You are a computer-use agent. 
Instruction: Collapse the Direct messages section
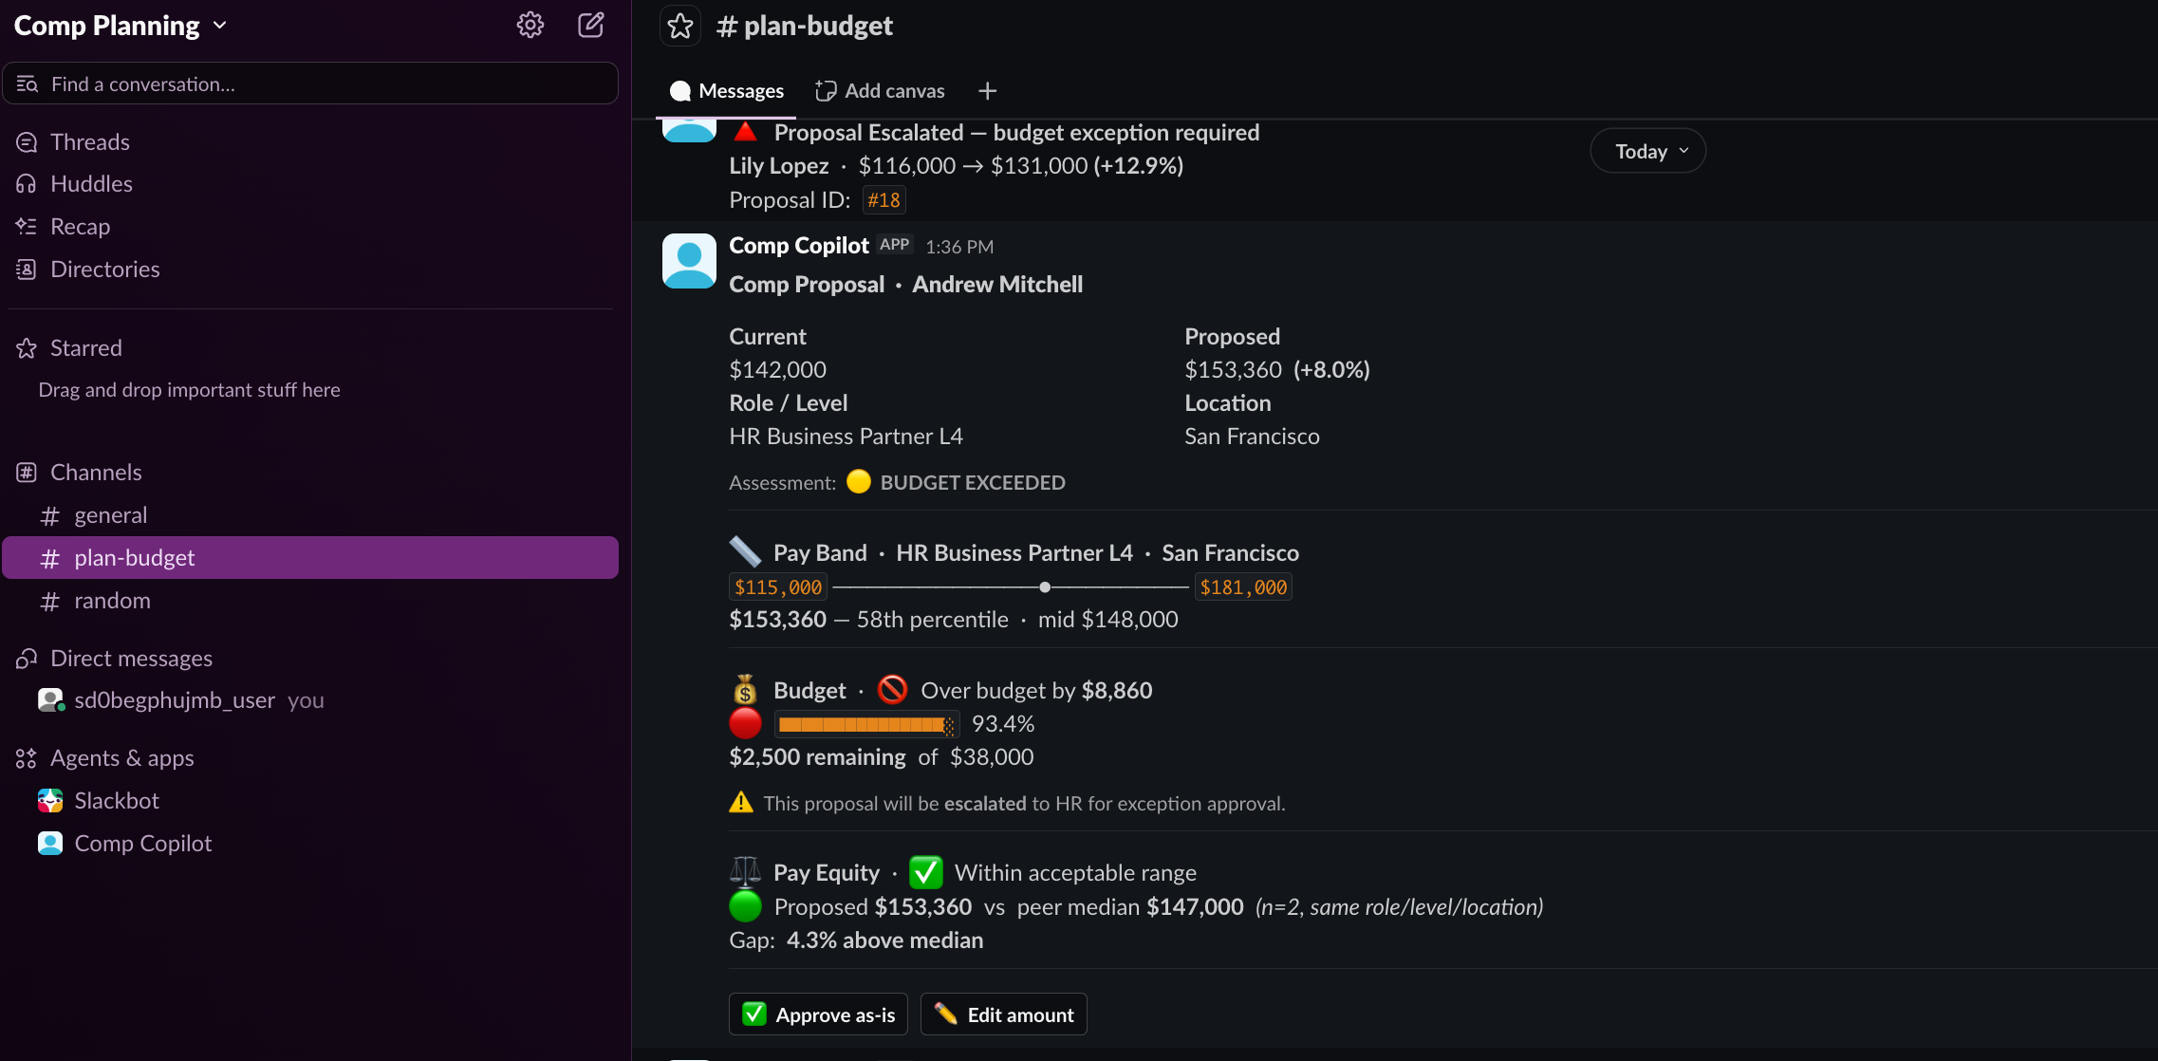tap(131, 658)
